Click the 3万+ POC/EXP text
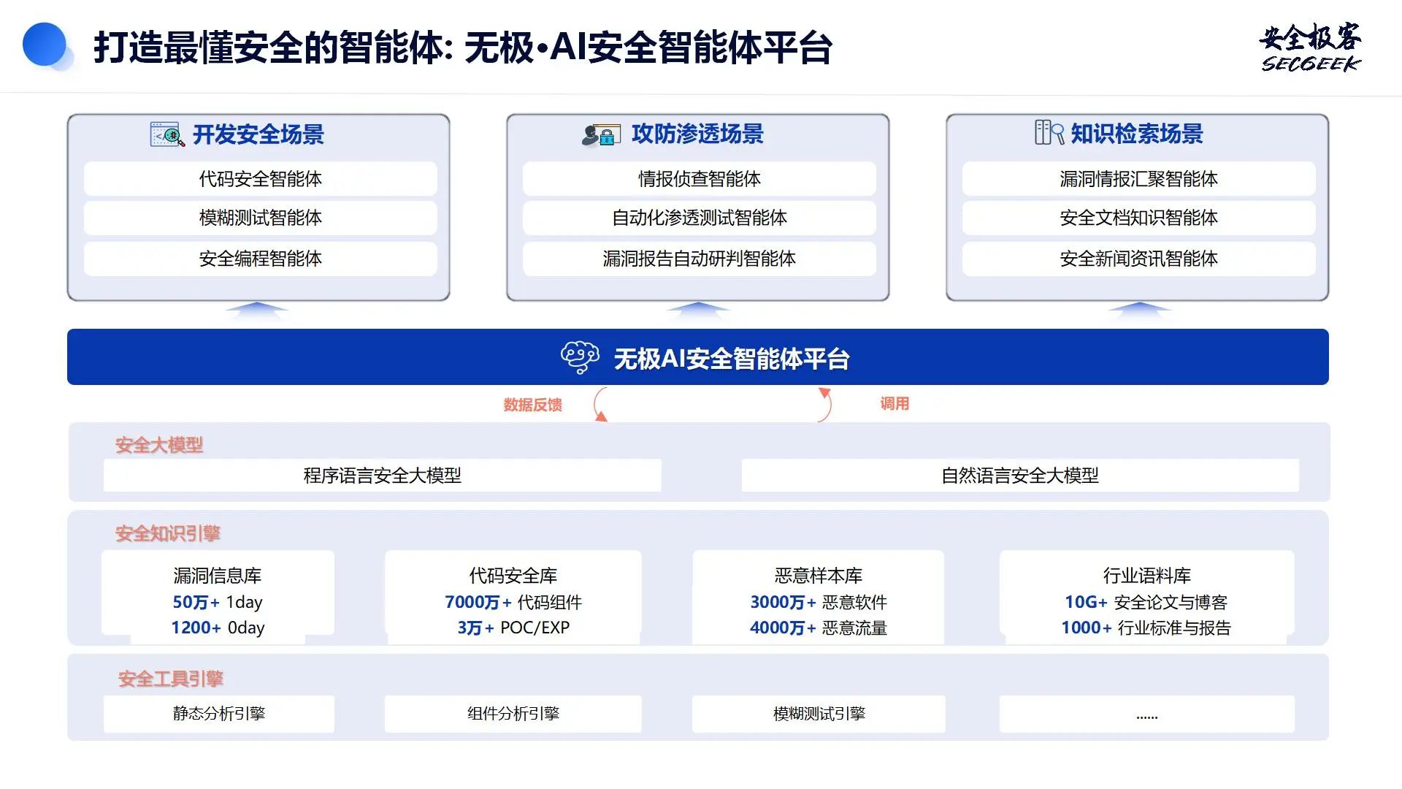1402x789 pixels. [x=513, y=628]
